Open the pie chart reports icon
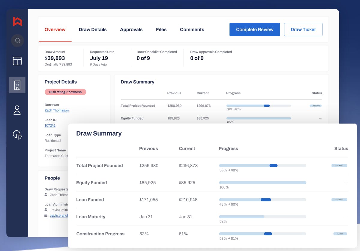This screenshot has width=360, height=251. pyautogui.click(x=17, y=135)
